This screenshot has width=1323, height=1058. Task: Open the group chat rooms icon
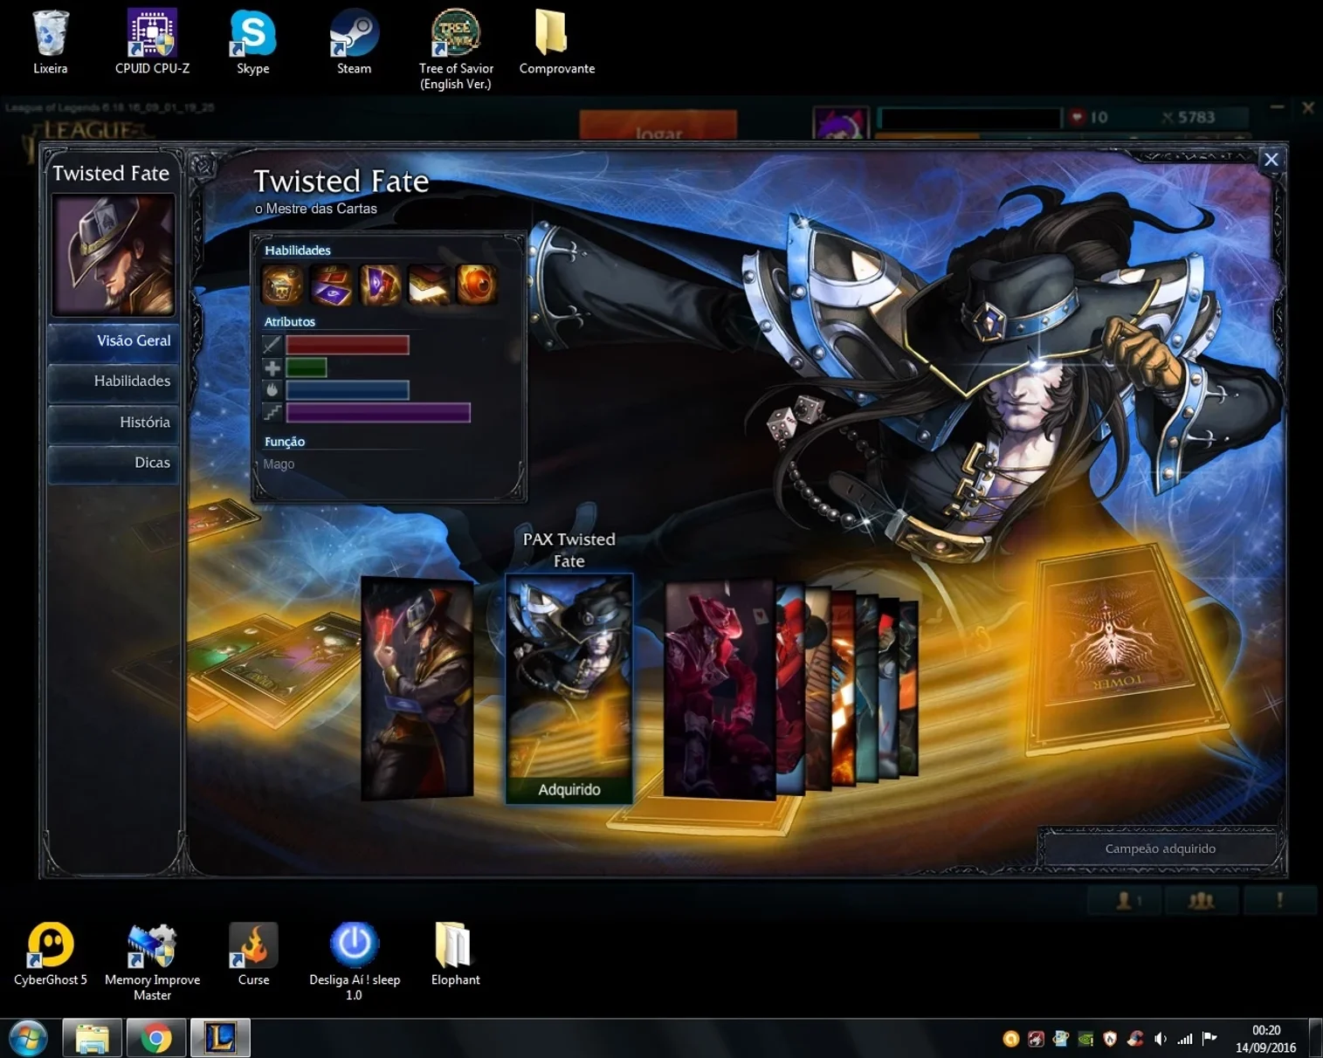tap(1202, 900)
